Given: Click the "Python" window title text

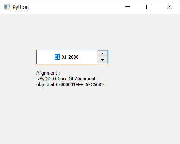Looking at the screenshot, I should [x=21, y=7].
